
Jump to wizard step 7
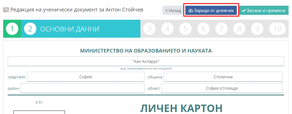click(x=221, y=29)
